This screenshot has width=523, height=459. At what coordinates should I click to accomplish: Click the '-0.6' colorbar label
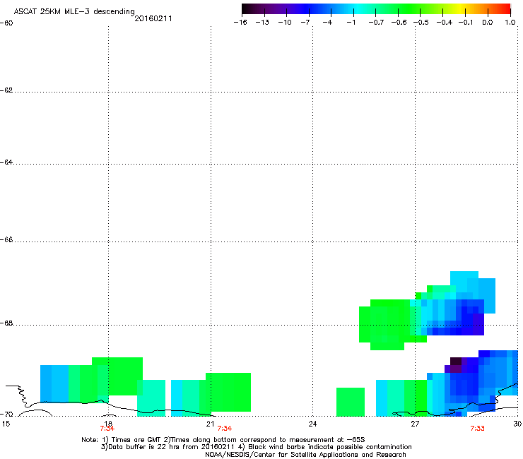399,23
